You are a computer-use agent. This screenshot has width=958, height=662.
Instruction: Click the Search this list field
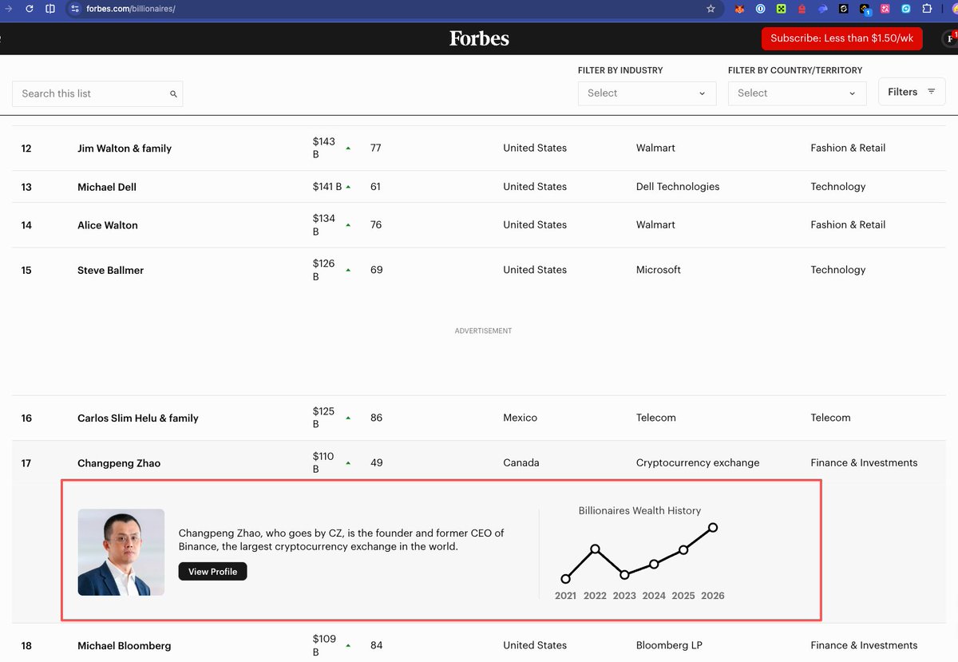point(92,94)
